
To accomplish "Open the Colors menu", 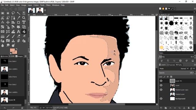I will (36, 5).
